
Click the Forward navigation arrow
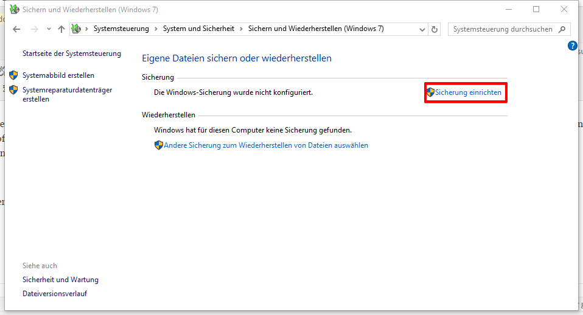tap(35, 29)
